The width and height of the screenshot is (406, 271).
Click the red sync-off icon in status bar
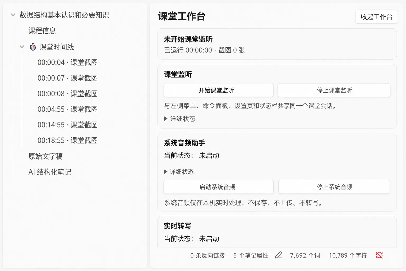point(379,255)
